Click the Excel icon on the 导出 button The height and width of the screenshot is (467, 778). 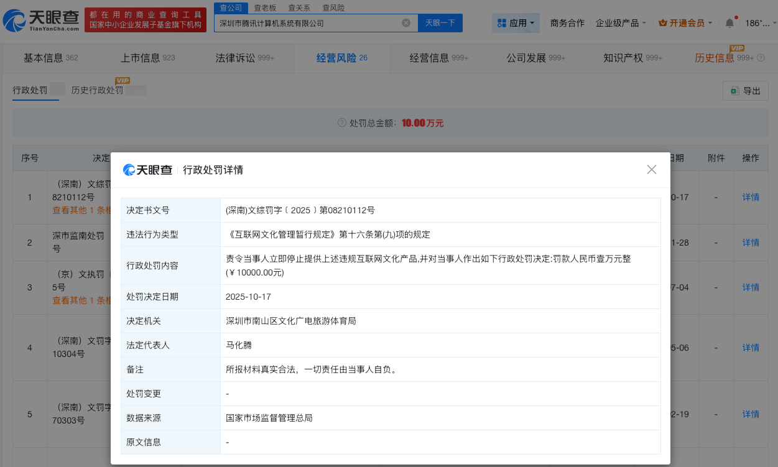click(735, 91)
